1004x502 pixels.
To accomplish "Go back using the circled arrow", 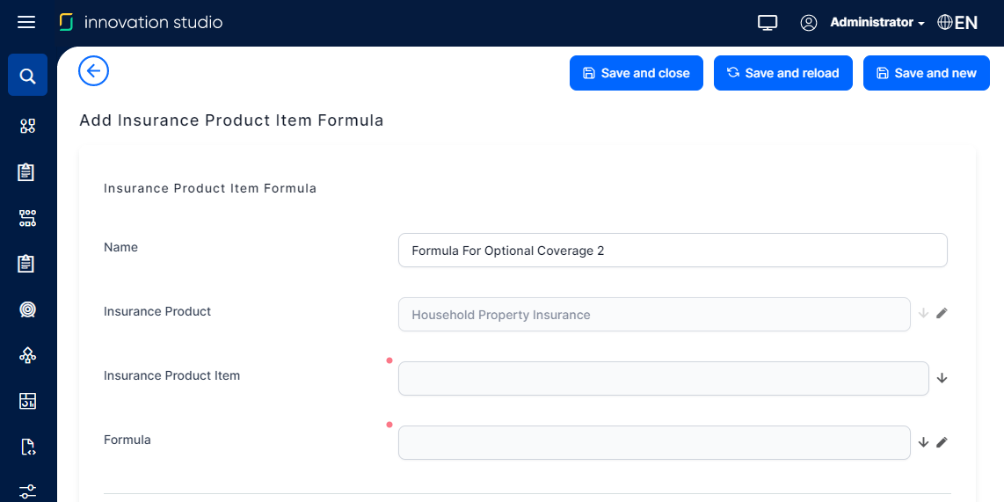I will pyautogui.click(x=93, y=71).
